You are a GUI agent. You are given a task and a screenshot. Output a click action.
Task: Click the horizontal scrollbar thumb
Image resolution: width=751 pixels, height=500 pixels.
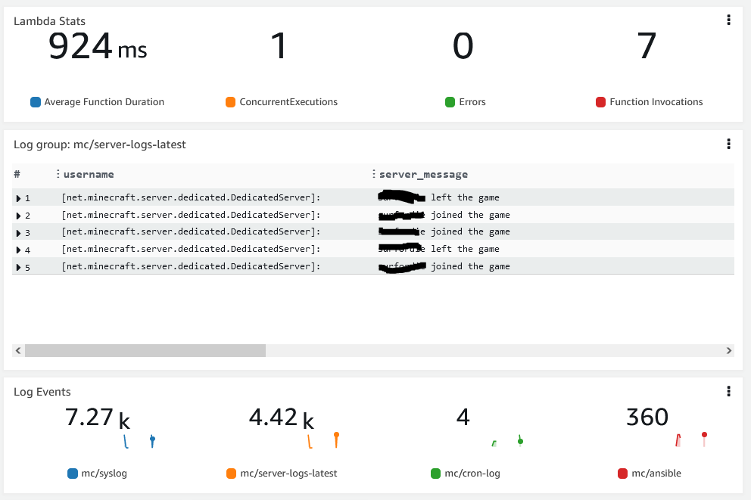(145, 351)
